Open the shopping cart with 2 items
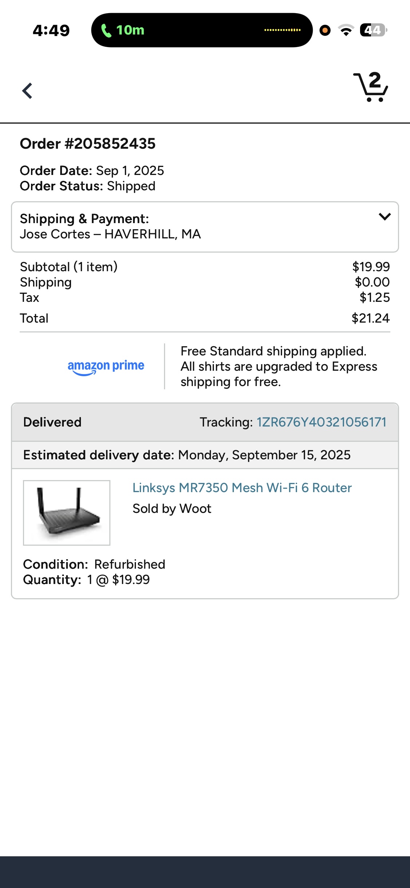The image size is (410, 888). coord(371,87)
